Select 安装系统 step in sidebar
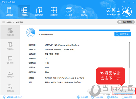Viewport: 136px width, 99px height. (10, 88)
